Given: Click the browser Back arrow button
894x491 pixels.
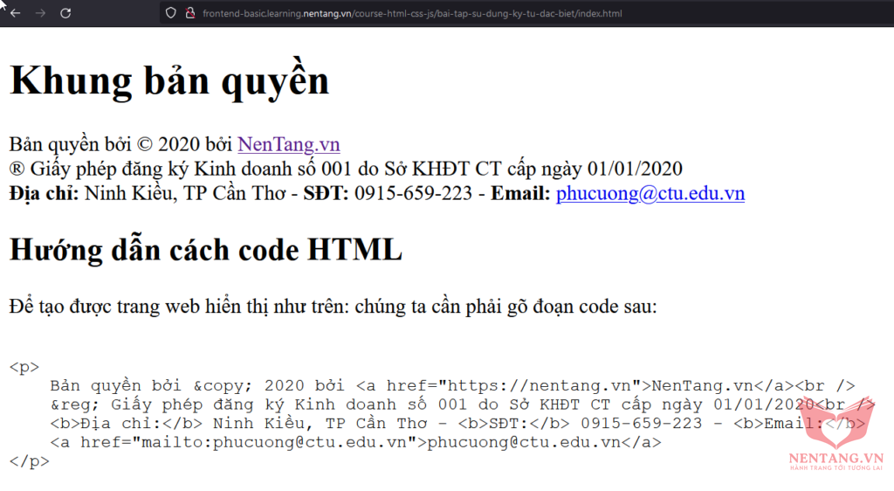Looking at the screenshot, I should coord(15,13).
